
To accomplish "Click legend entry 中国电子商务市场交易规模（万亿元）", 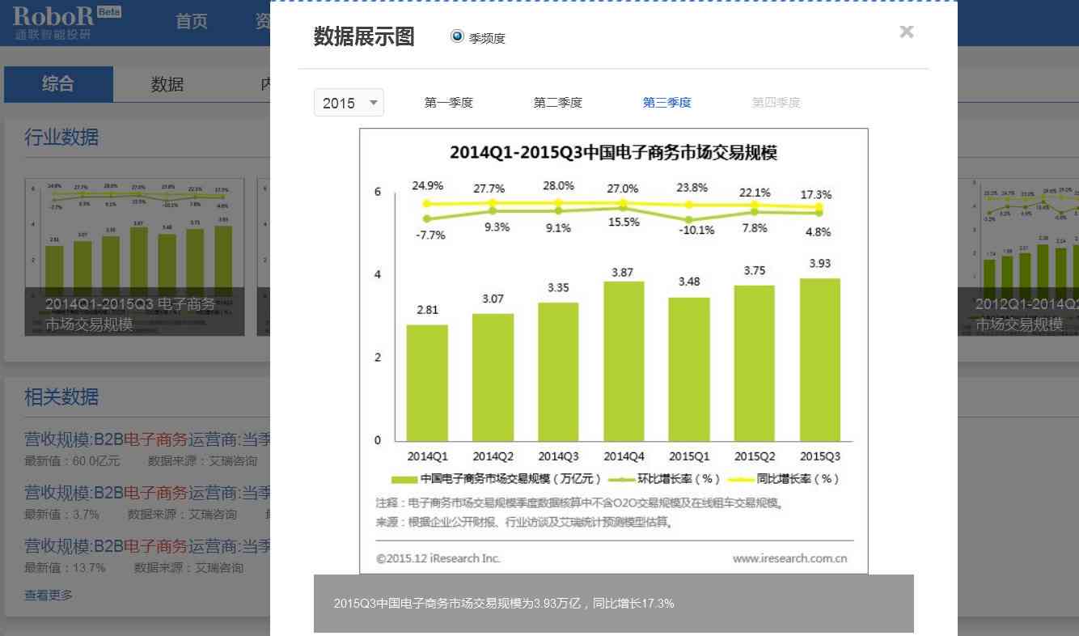I will coord(497,479).
